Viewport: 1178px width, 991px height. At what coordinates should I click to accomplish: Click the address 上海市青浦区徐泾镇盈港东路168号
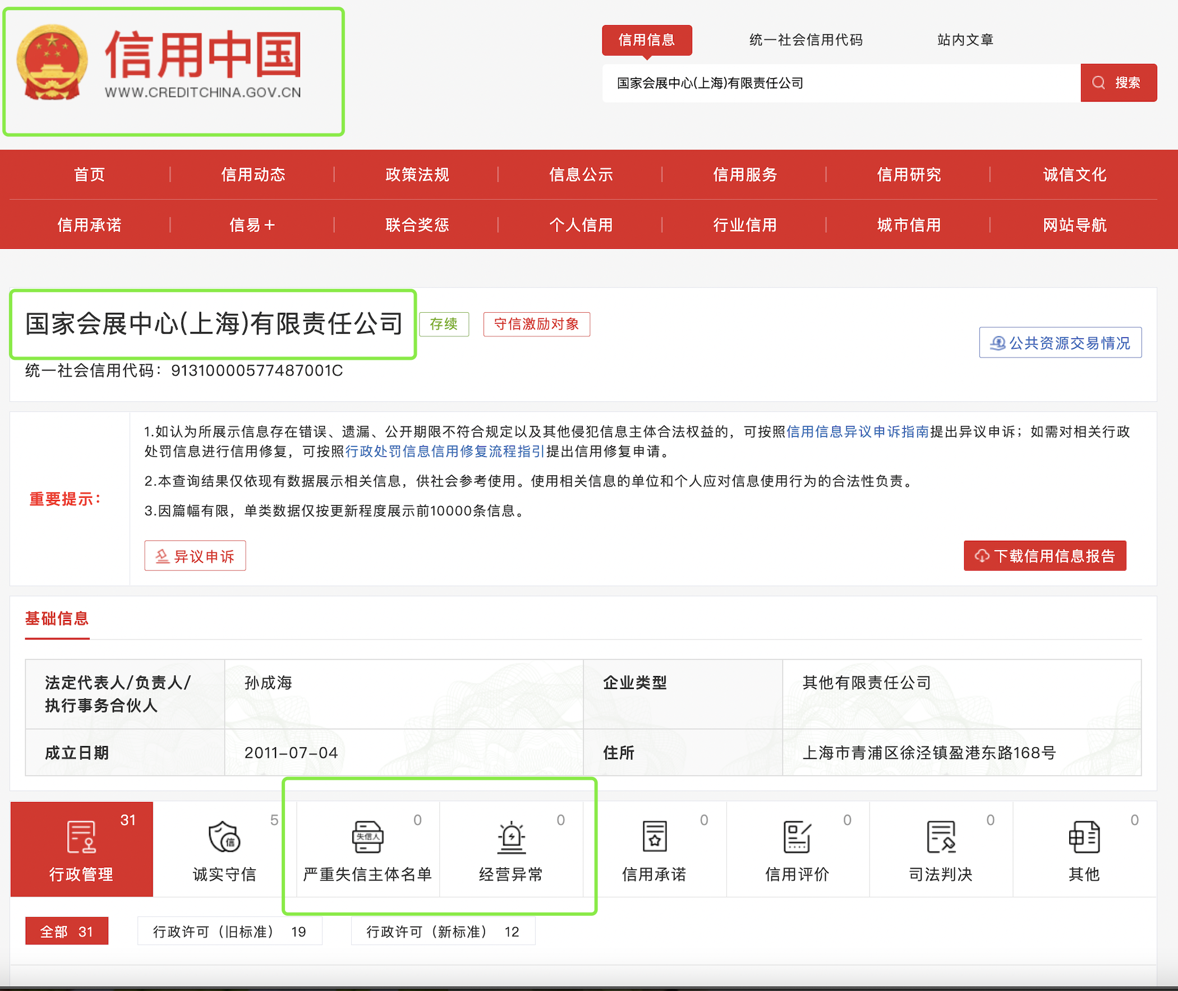[x=929, y=752]
